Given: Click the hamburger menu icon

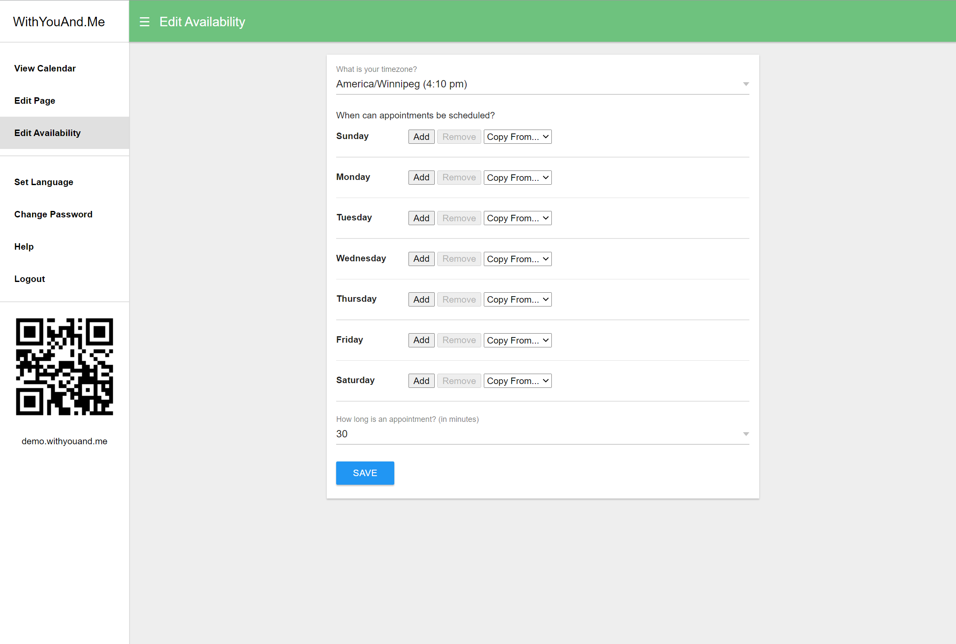Looking at the screenshot, I should [x=145, y=22].
